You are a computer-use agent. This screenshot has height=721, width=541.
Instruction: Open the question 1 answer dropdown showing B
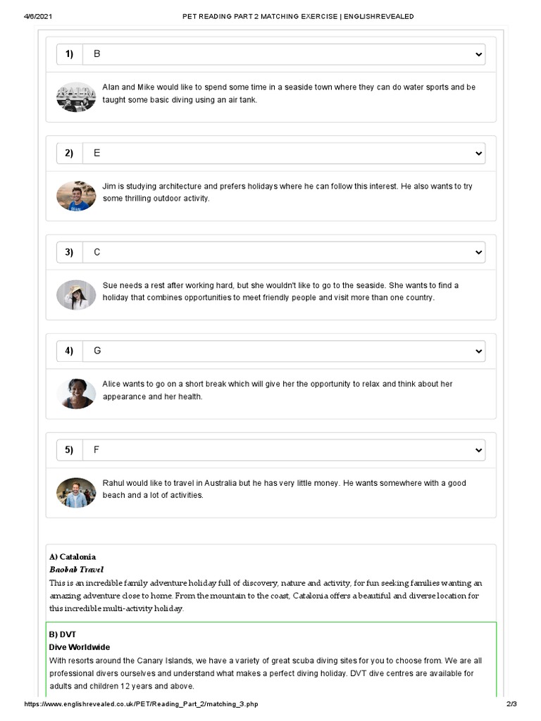click(282, 54)
